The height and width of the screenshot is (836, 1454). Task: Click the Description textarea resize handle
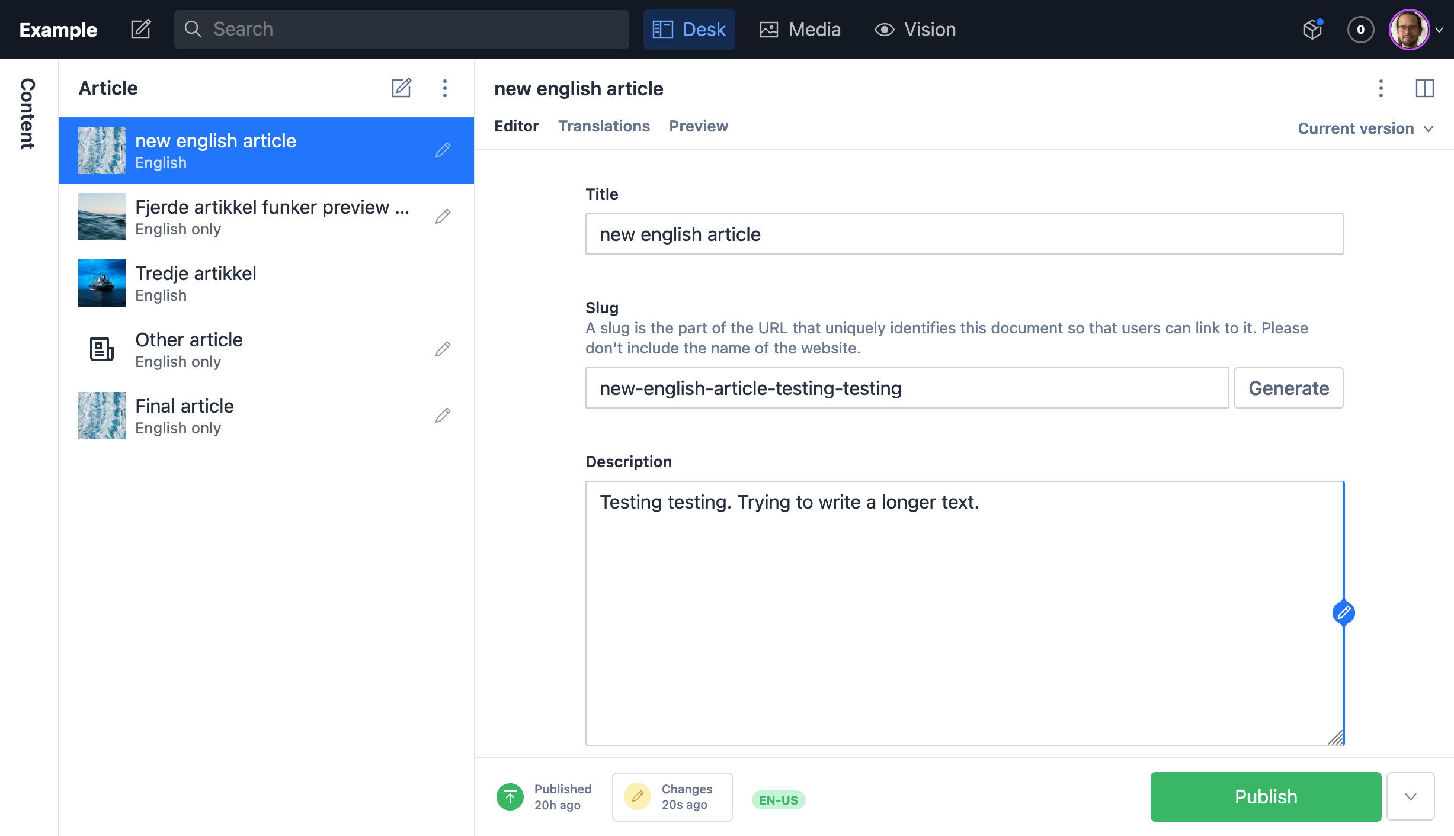click(1335, 737)
